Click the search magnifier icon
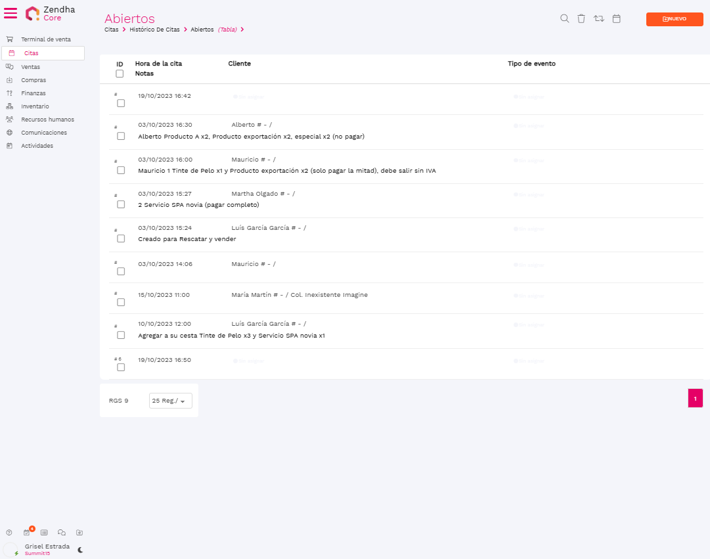The width and height of the screenshot is (710, 559). tap(564, 19)
